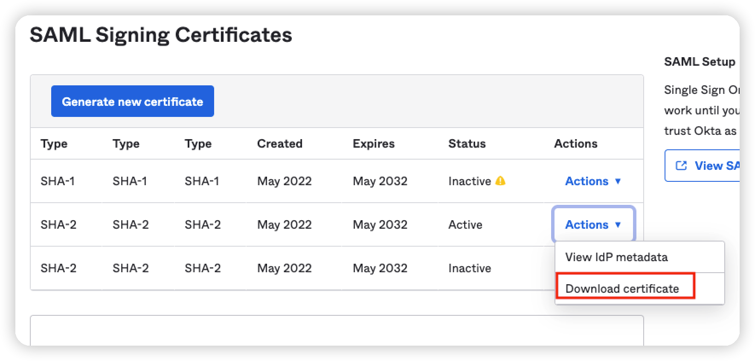Choose Download certificate from the menu
Screen dimensions: 755x361
click(622, 288)
